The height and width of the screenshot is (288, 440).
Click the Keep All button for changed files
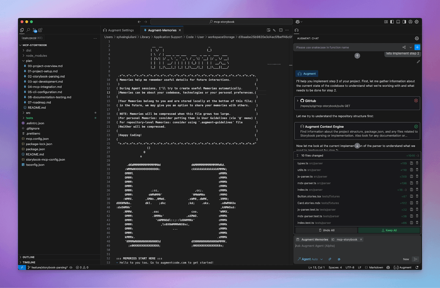click(x=389, y=230)
